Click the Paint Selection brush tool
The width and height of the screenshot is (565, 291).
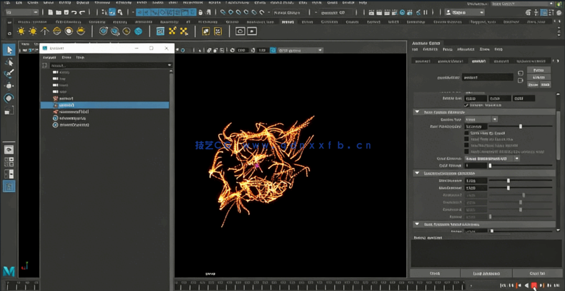(9, 74)
